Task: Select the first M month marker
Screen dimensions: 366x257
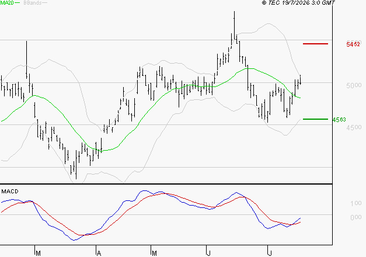Action: (x=39, y=253)
